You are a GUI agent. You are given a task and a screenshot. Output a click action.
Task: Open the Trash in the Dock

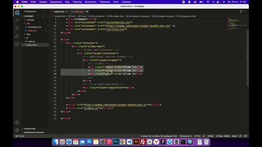click(206, 142)
